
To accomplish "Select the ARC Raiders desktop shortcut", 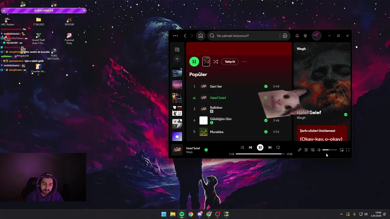I will (8, 21).
